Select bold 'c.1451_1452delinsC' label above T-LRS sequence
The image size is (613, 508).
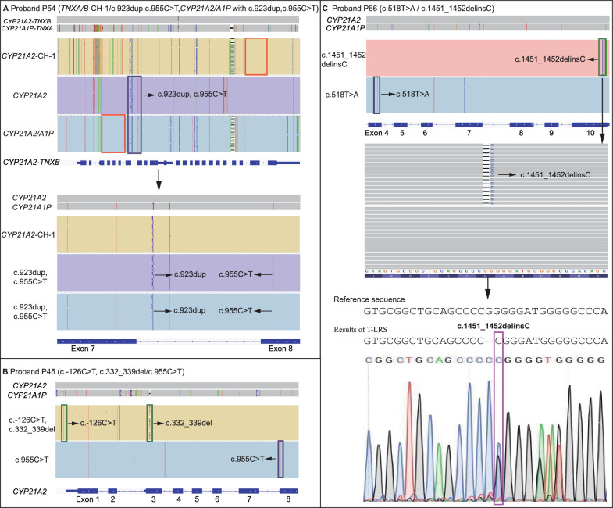click(x=494, y=326)
